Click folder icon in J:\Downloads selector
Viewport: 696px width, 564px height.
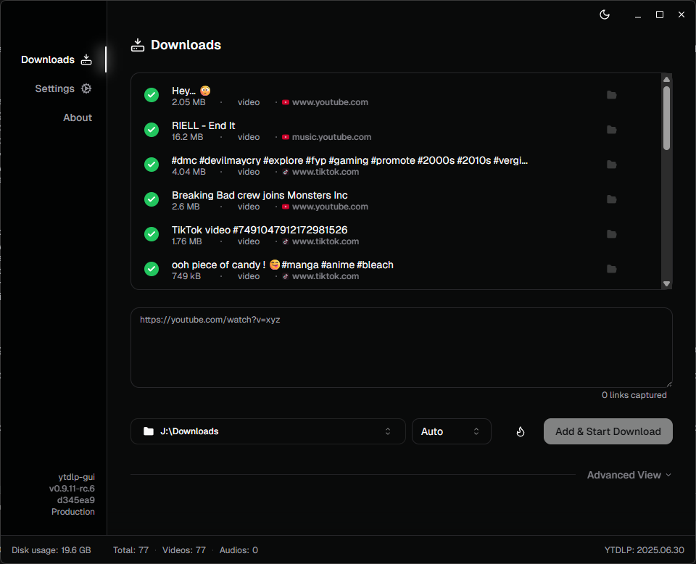149,431
